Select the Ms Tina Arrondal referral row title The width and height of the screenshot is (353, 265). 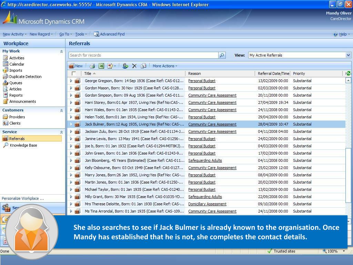coord(134,211)
